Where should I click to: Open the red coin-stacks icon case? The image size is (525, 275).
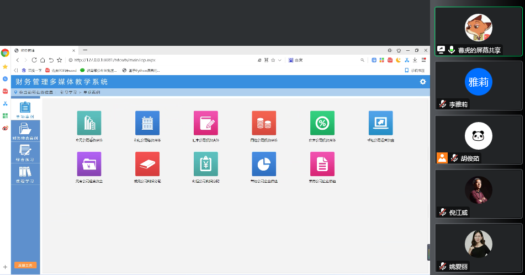[x=264, y=123]
